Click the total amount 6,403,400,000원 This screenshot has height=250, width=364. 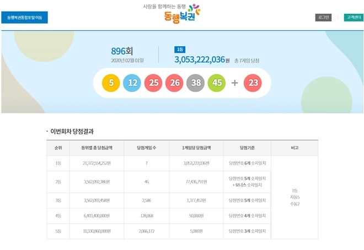[x=97, y=216]
